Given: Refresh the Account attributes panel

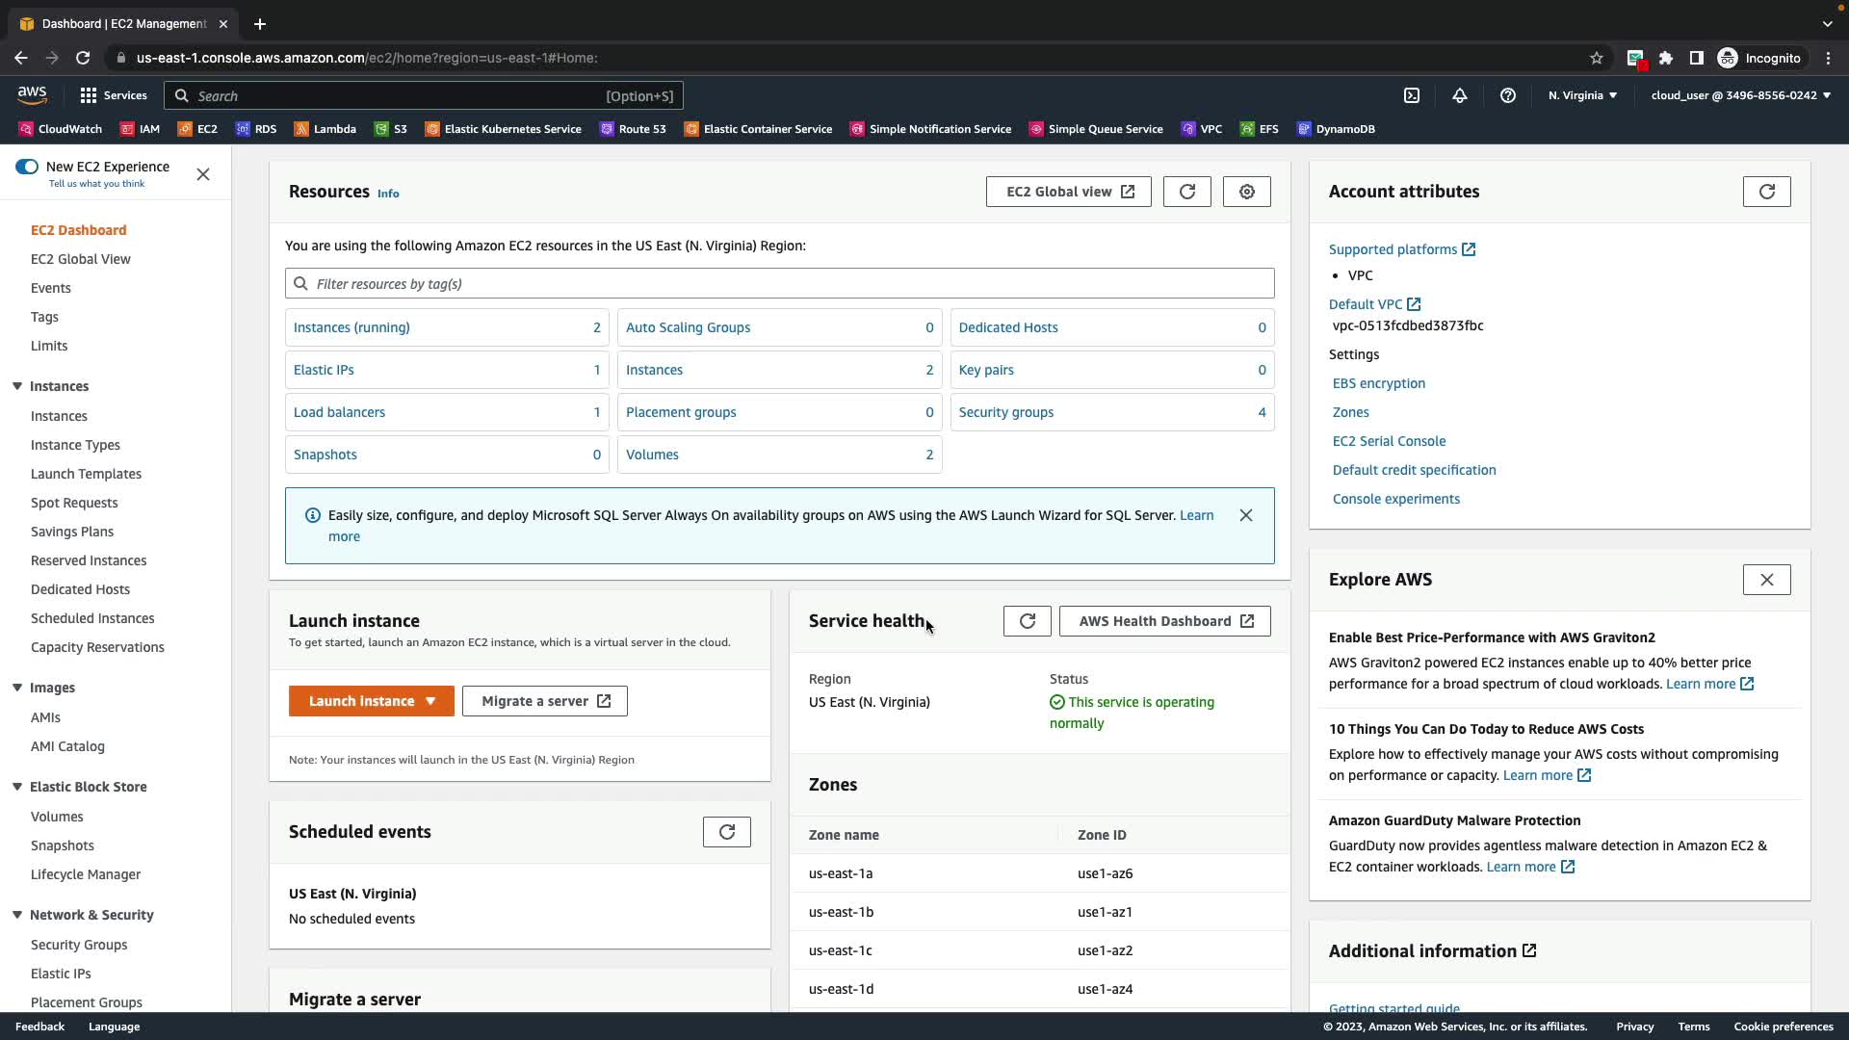Looking at the screenshot, I should click(x=1767, y=192).
